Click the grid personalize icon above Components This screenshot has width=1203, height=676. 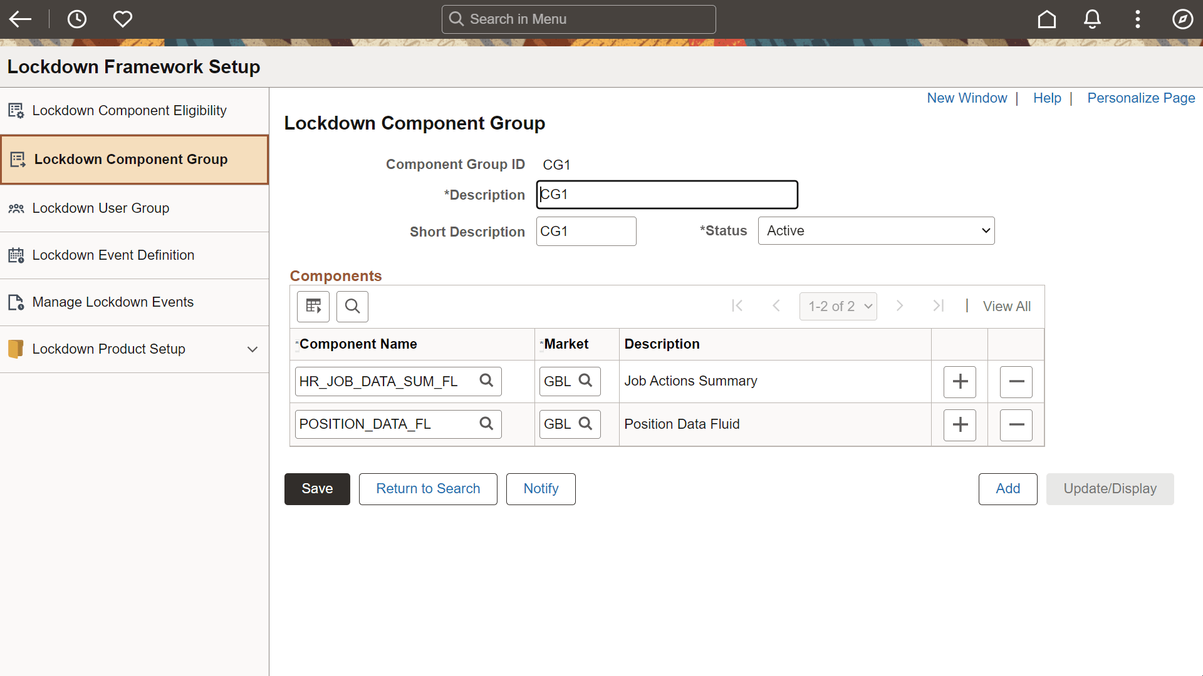(313, 306)
